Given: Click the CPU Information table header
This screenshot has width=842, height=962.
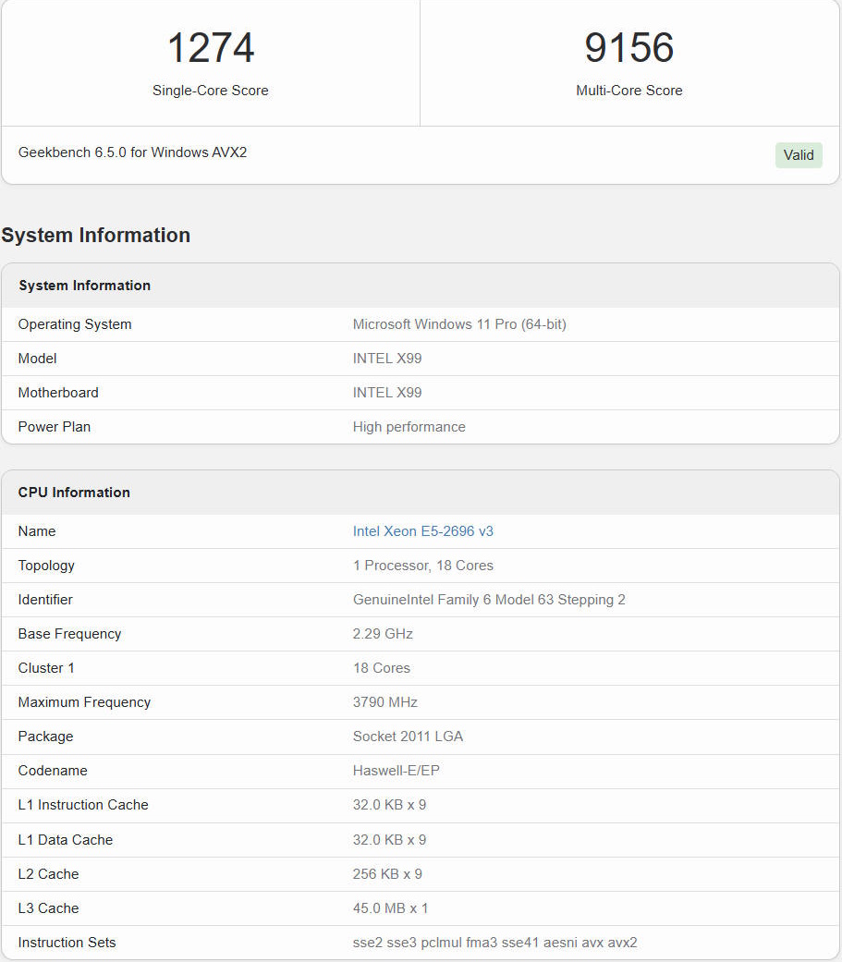Looking at the screenshot, I should [x=74, y=493].
